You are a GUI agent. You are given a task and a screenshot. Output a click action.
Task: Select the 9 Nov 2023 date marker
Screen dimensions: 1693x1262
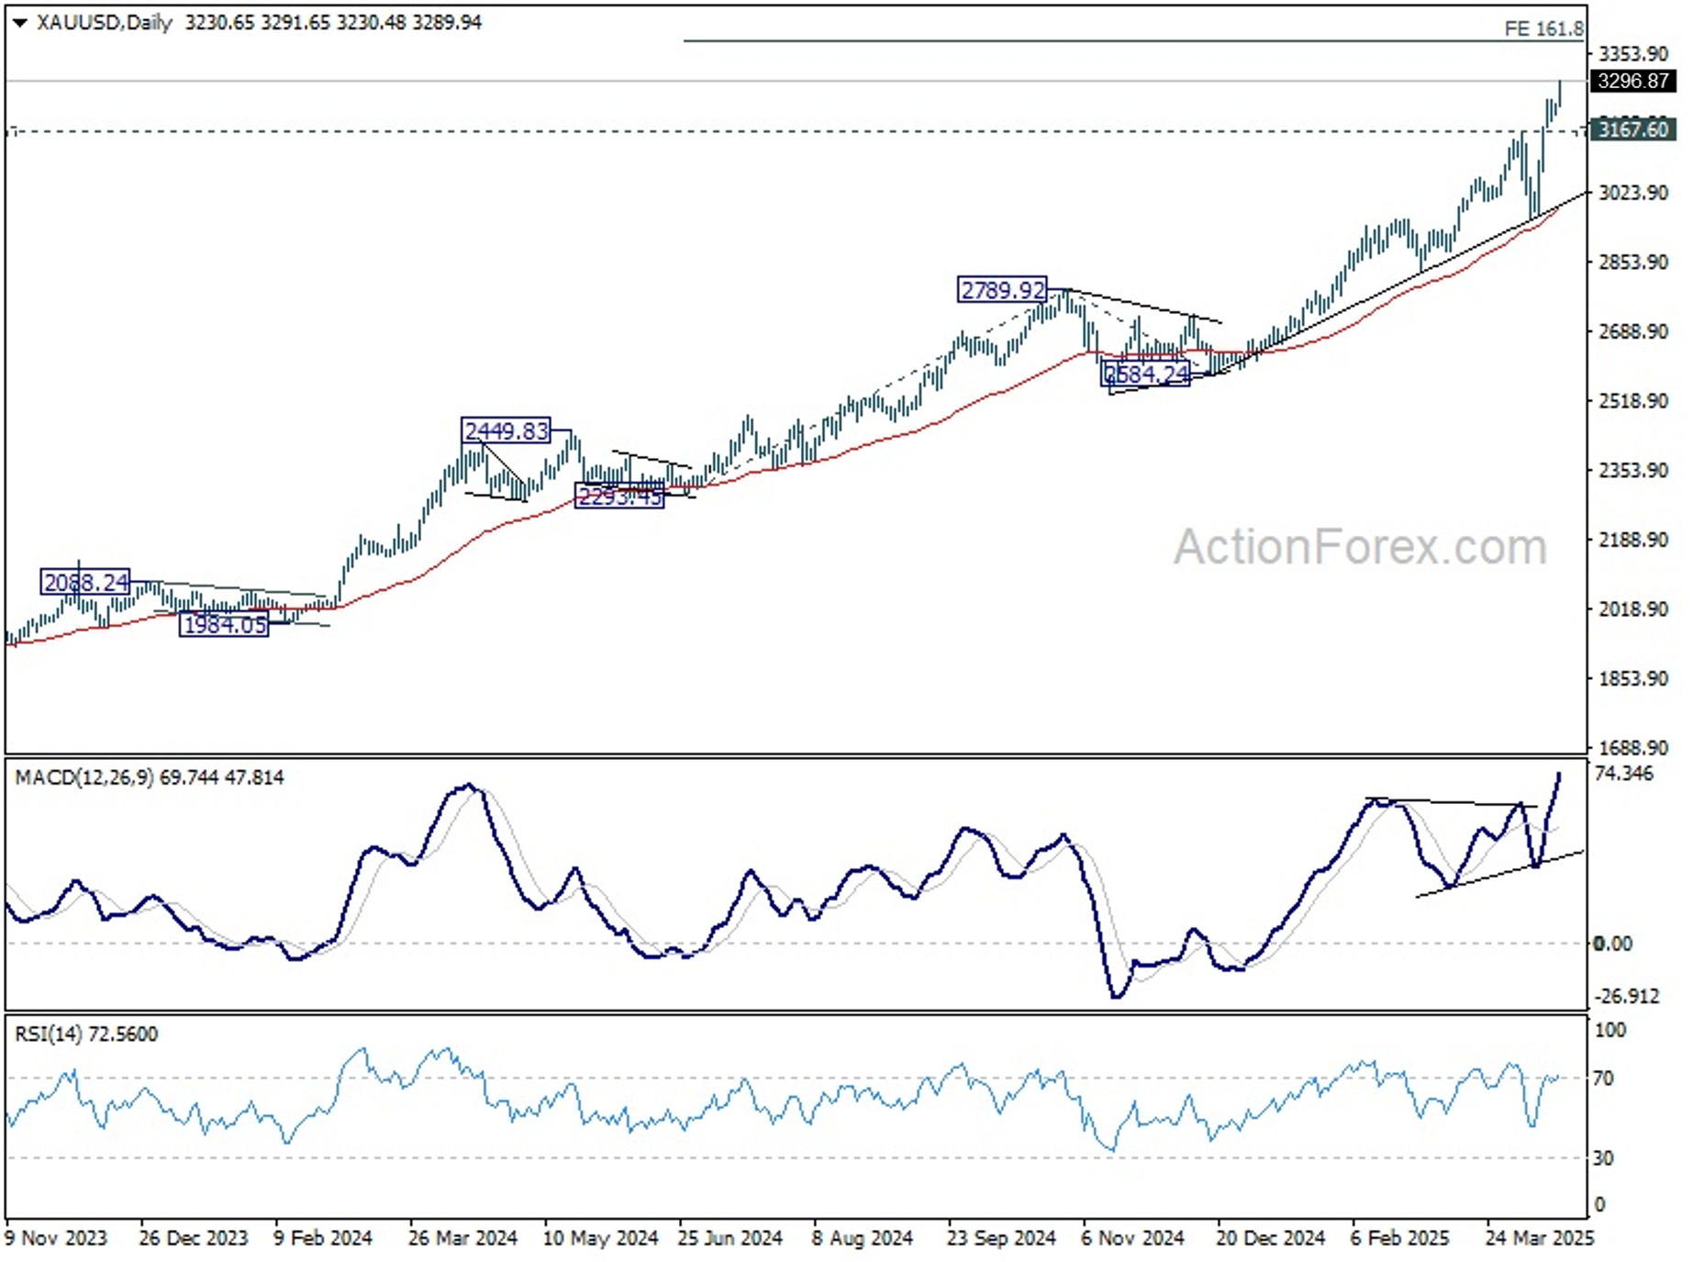[56, 1238]
